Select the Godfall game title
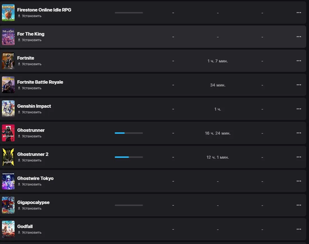Image resolution: width=309 pixels, height=244 pixels. [25, 226]
